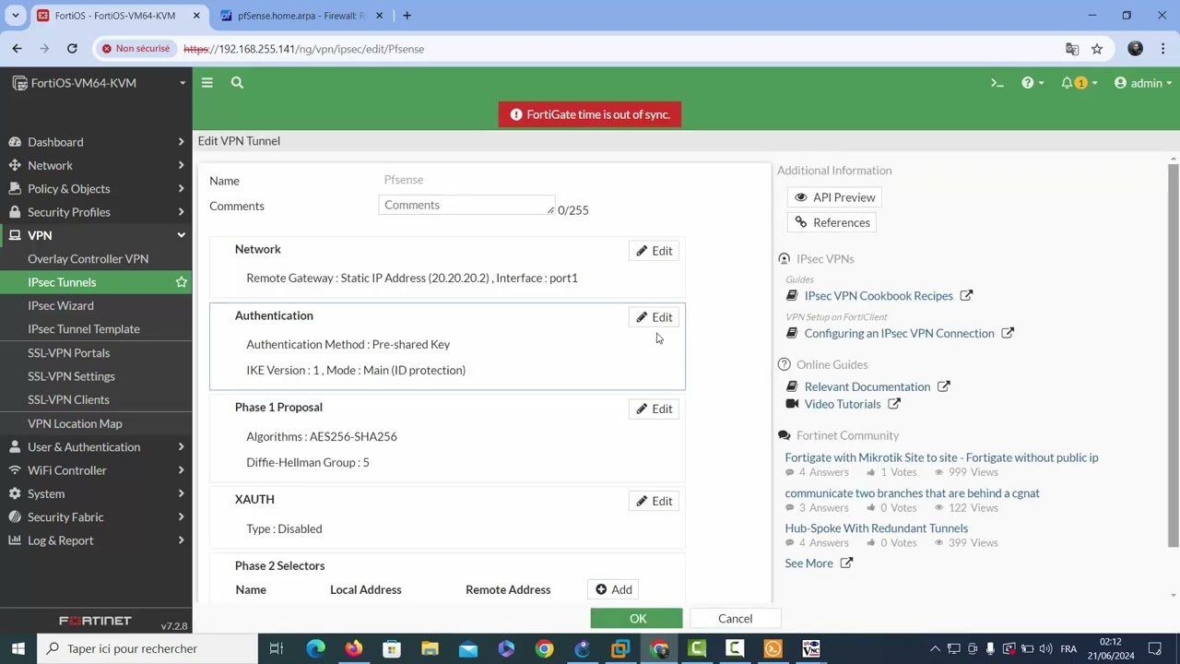Open IPsec VPN Cookbook Recipes link
Viewport: 1180px width, 664px height.
tap(879, 296)
